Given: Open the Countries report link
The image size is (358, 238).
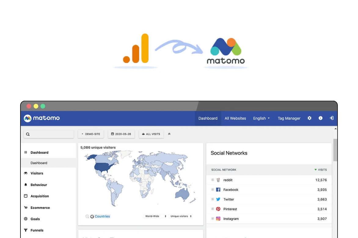Looking at the screenshot, I should pyautogui.click(x=103, y=216).
